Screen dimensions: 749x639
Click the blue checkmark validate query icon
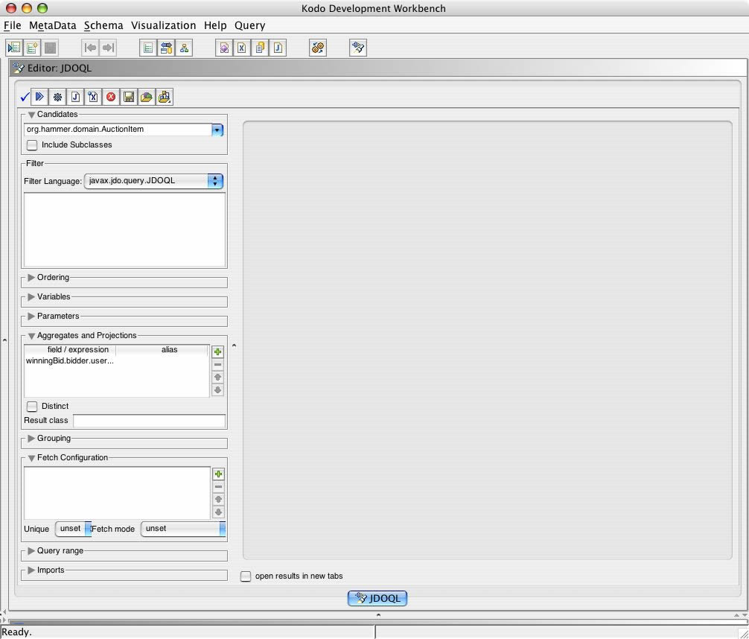pos(25,97)
